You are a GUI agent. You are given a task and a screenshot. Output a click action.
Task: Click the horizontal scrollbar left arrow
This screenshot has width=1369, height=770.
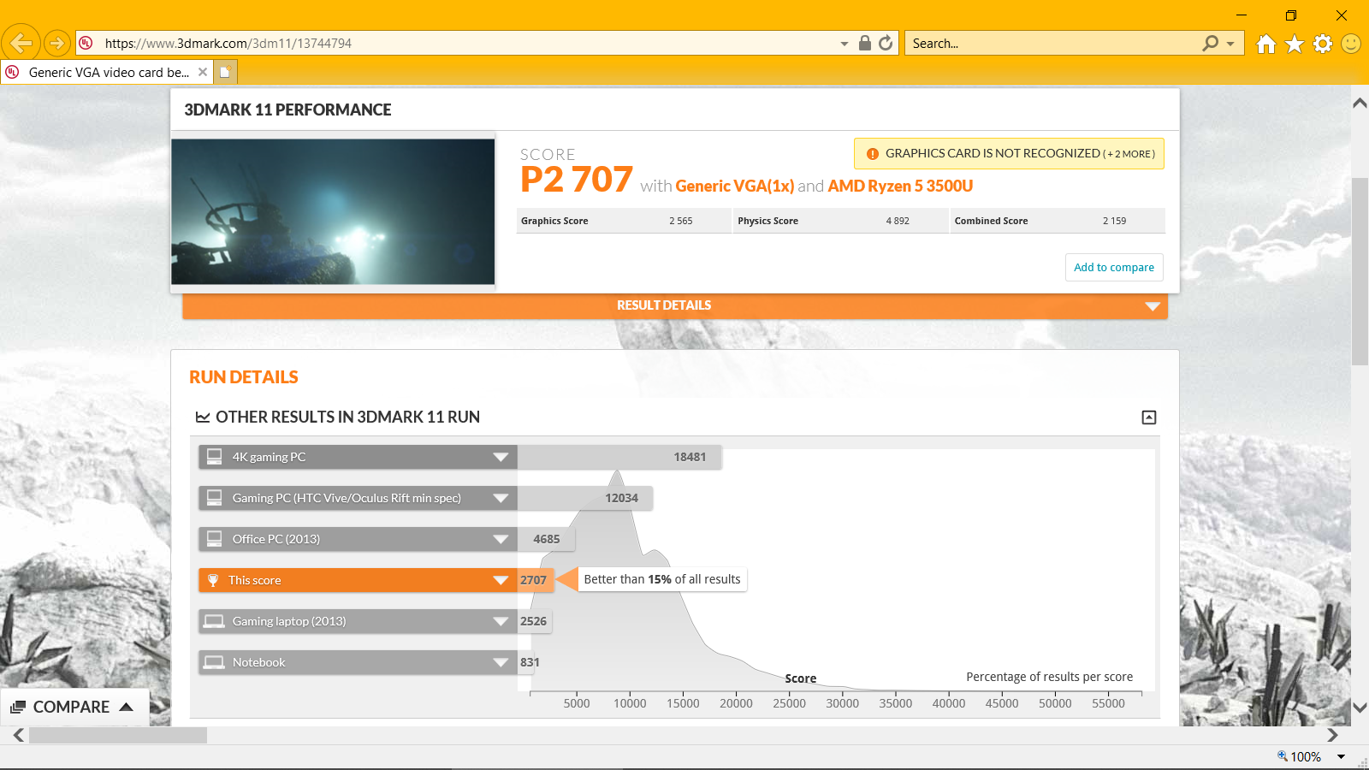click(18, 735)
